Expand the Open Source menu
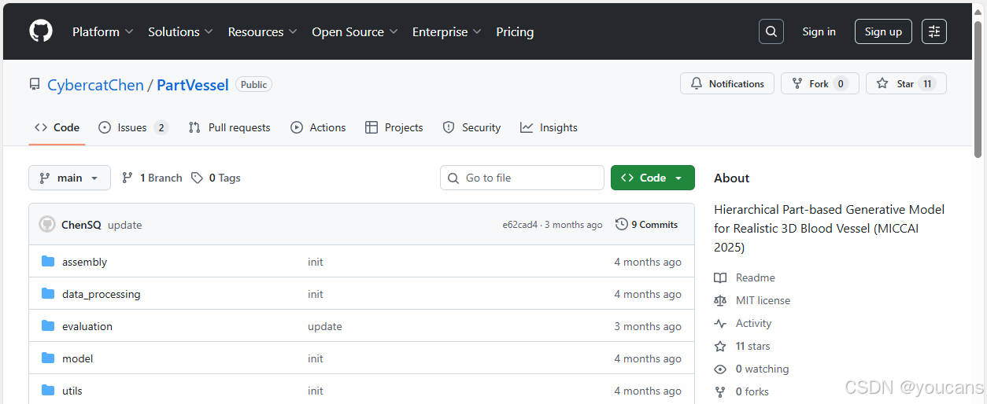Screen dimensions: 987x404 (x=355, y=31)
